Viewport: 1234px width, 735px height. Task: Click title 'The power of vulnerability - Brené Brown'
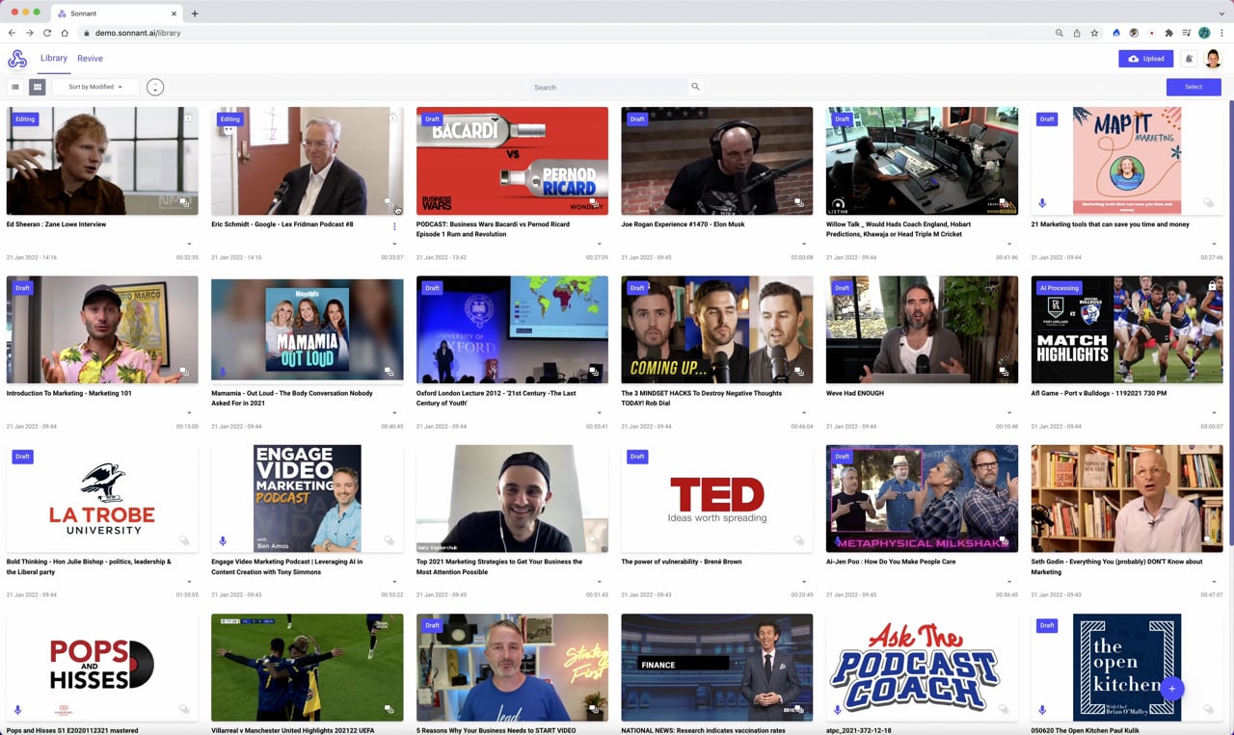click(682, 562)
